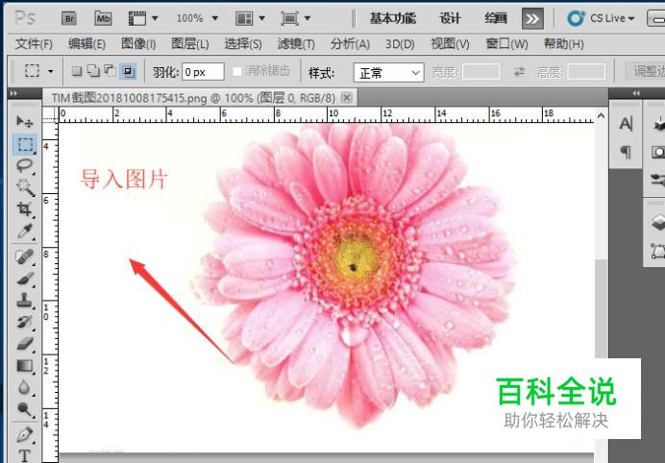Select the Rectangular Marquee tool in toolbox

[25, 144]
